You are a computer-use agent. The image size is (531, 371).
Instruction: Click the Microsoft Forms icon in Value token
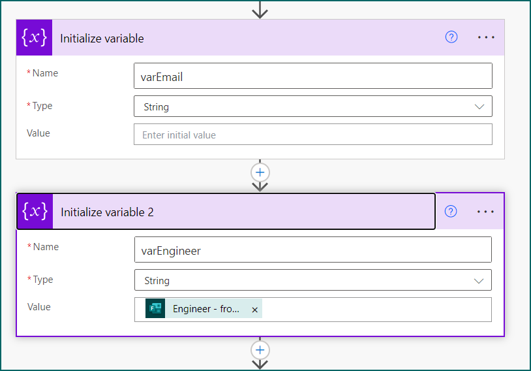[155, 309]
